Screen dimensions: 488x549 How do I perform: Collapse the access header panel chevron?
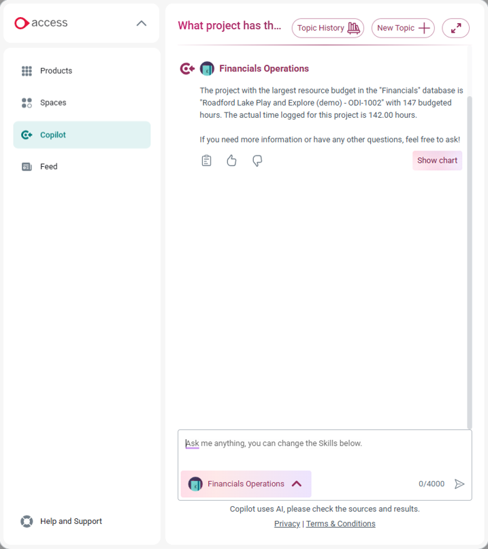(x=141, y=22)
